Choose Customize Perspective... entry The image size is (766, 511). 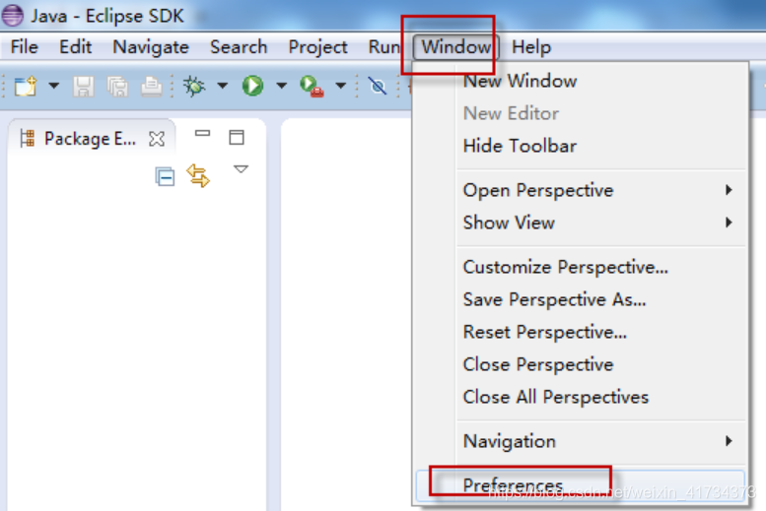tap(581, 268)
